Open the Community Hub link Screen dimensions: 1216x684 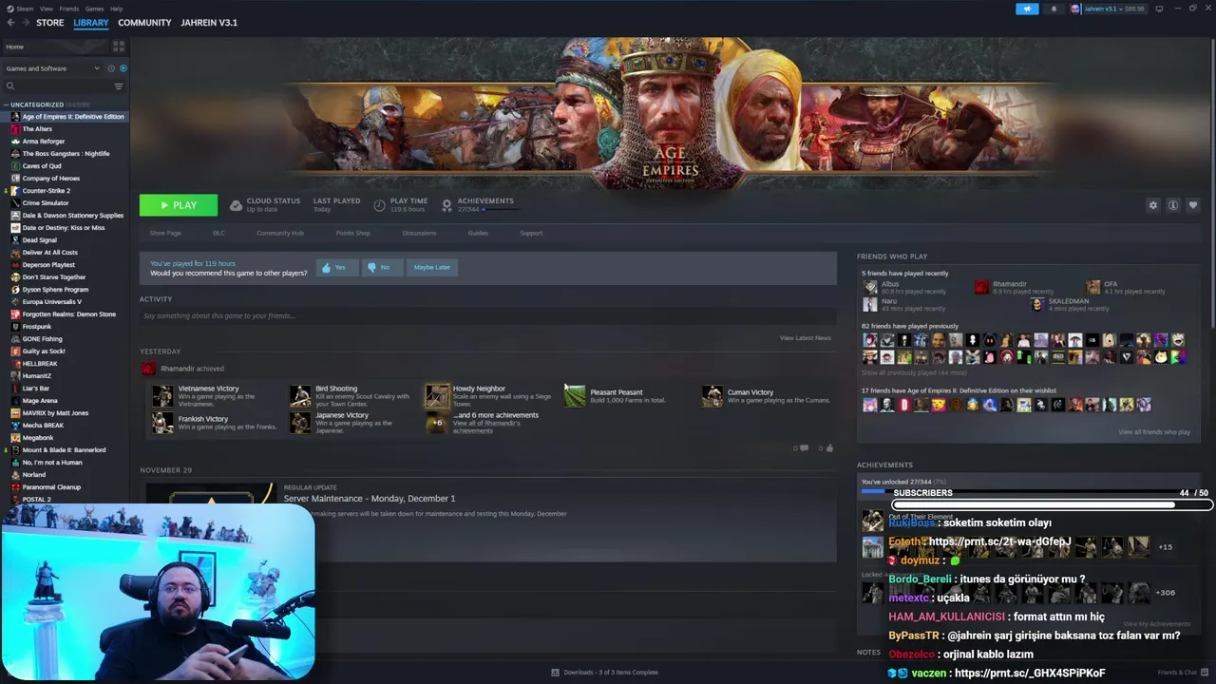280,233
